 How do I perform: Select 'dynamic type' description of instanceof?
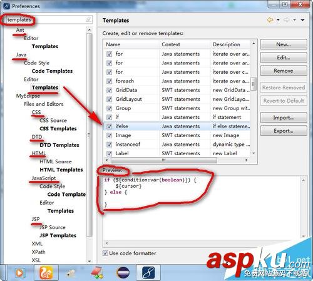click(x=231, y=145)
